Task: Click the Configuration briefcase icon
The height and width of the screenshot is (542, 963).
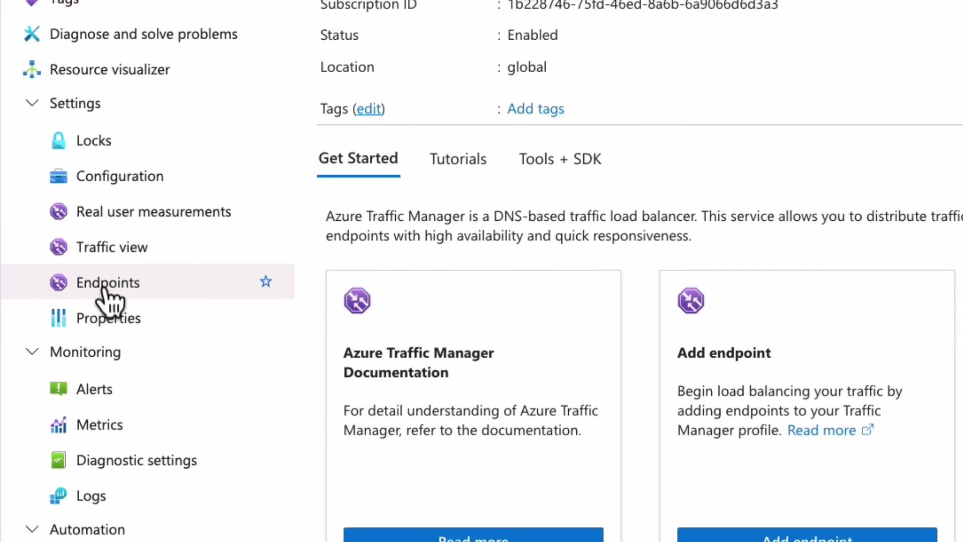Action: pos(58,176)
